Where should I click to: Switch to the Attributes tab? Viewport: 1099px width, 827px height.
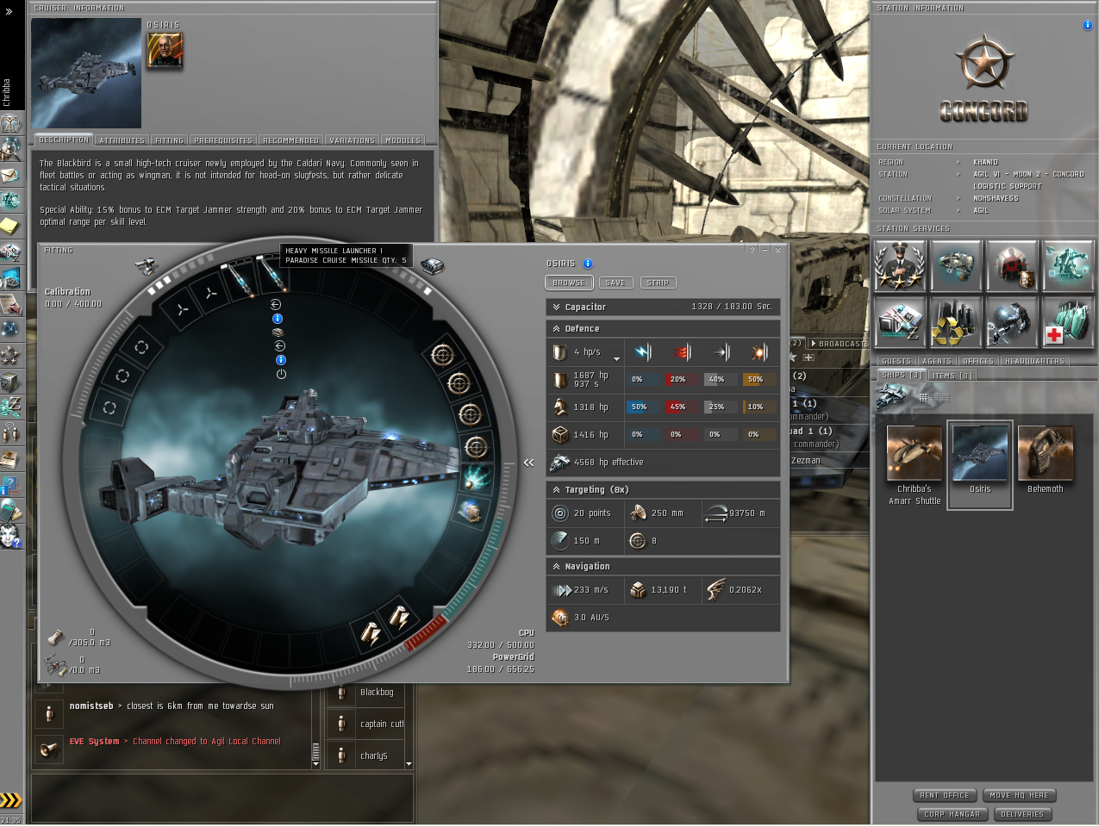click(122, 140)
